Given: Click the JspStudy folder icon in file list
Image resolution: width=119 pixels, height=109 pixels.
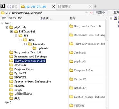Looking at the screenshot, I should [x=71, y=53].
